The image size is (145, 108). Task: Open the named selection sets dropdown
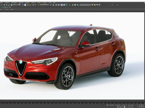(44, 5)
